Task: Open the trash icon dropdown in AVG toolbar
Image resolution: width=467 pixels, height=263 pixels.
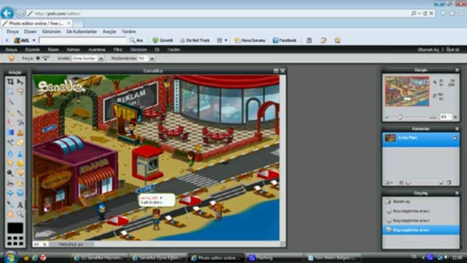Action: pos(226,41)
